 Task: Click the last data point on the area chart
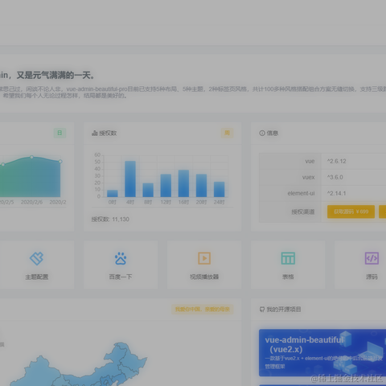[x=60, y=162]
